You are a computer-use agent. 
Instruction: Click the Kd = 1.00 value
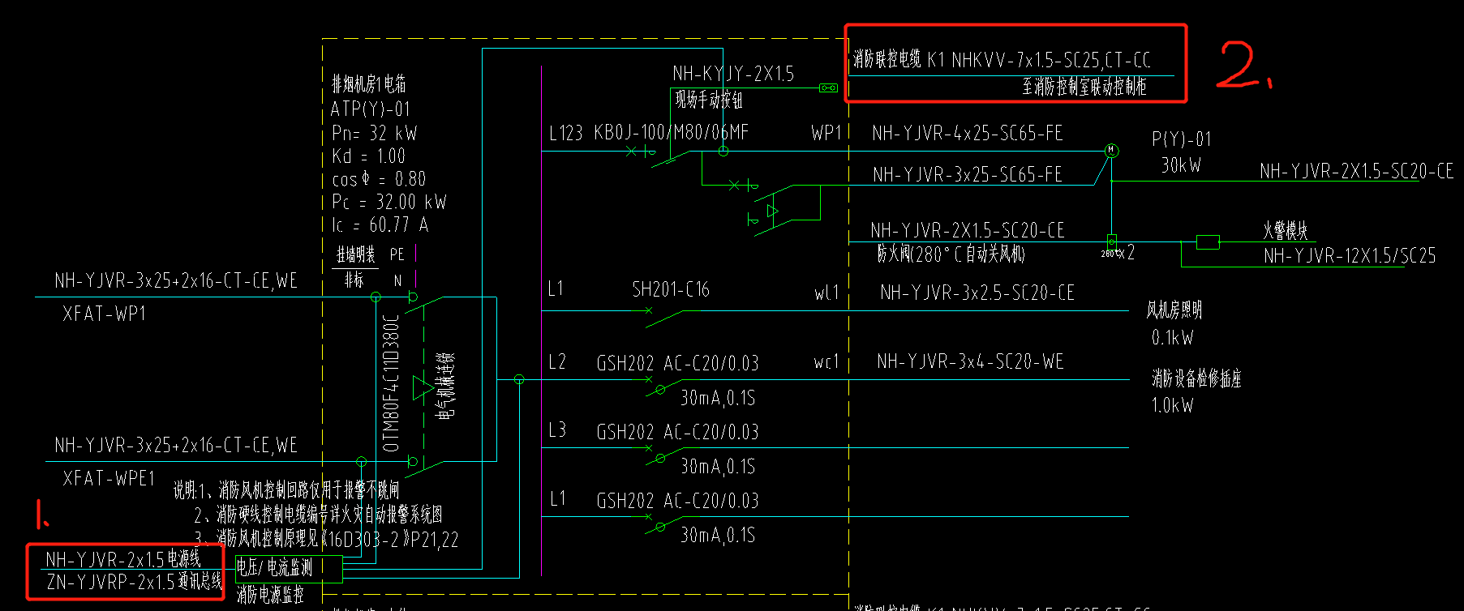[x=368, y=156]
